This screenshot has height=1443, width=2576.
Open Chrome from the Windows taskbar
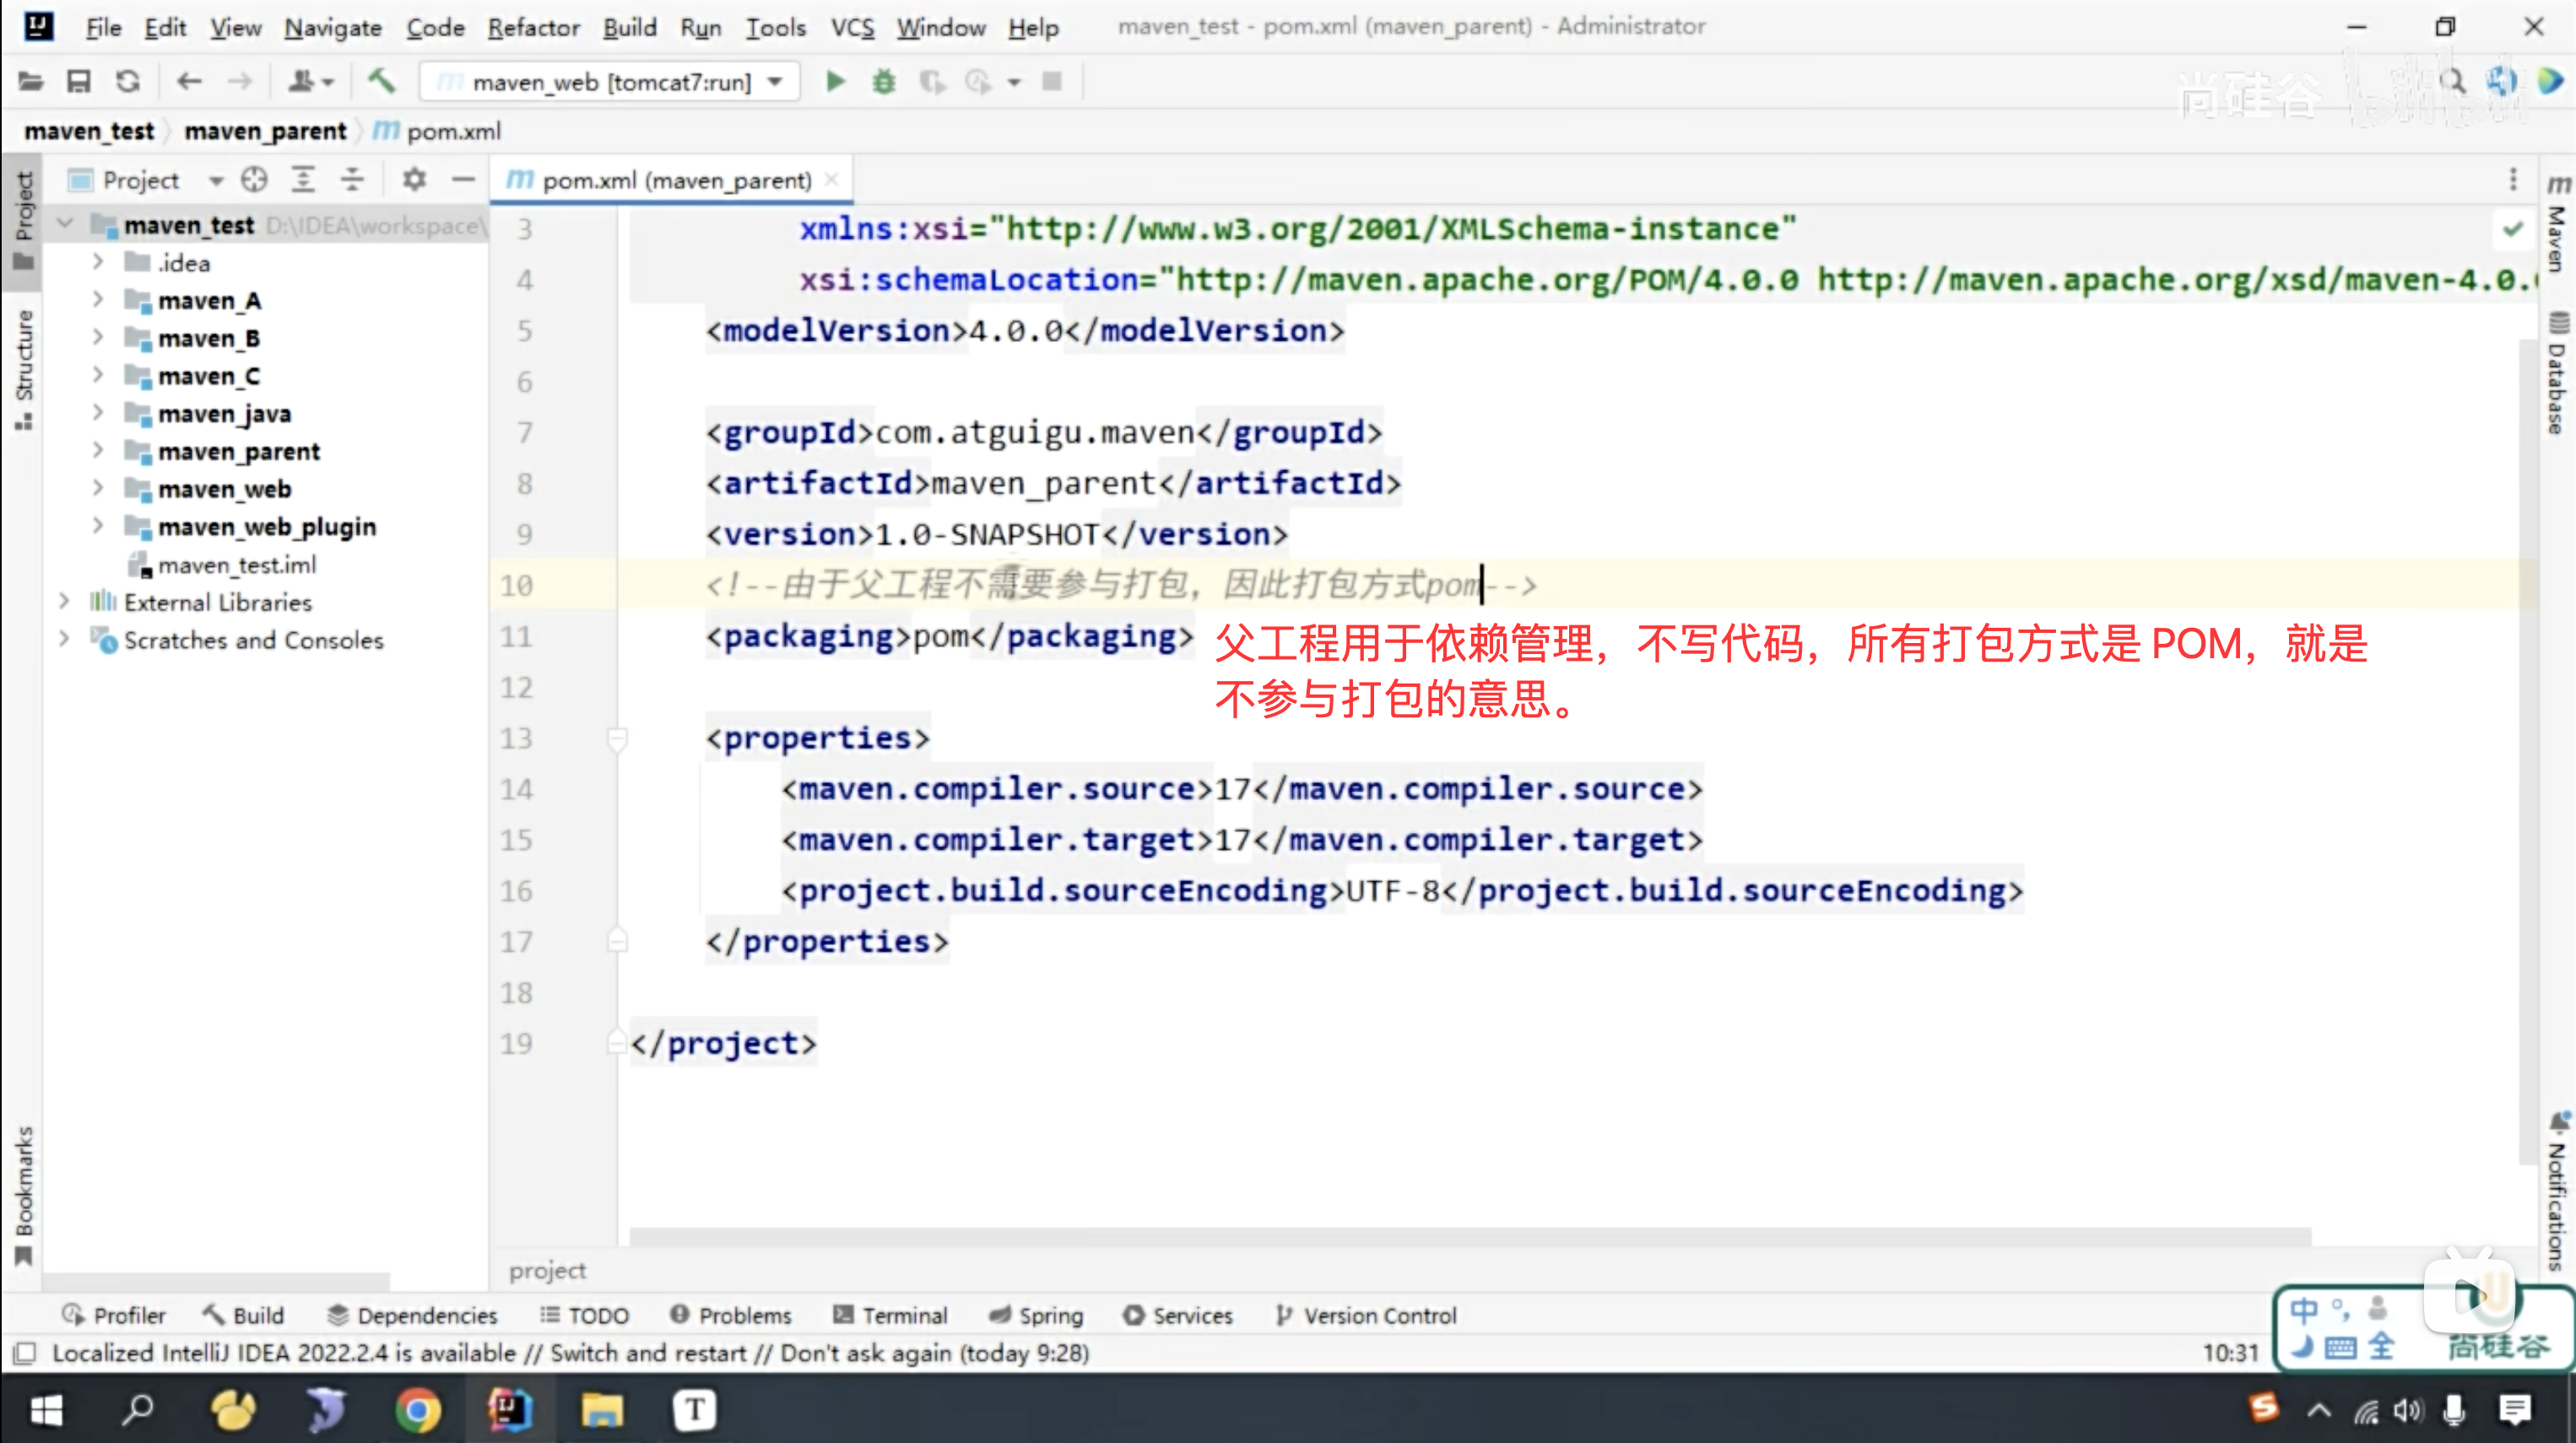click(417, 1411)
